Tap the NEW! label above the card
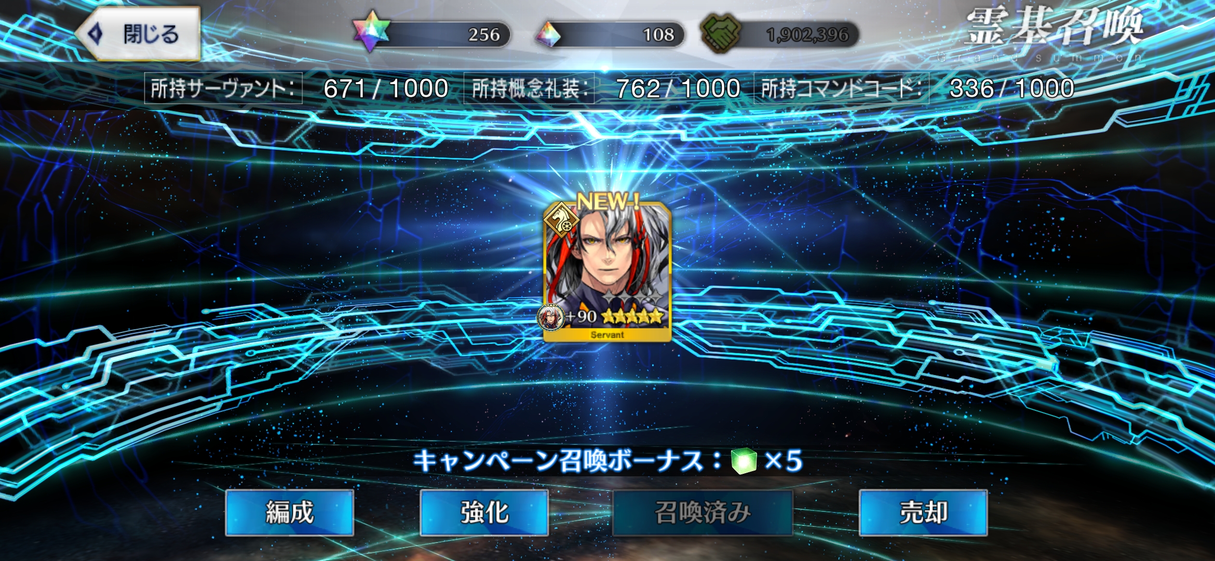The image size is (1215, 561). (609, 201)
